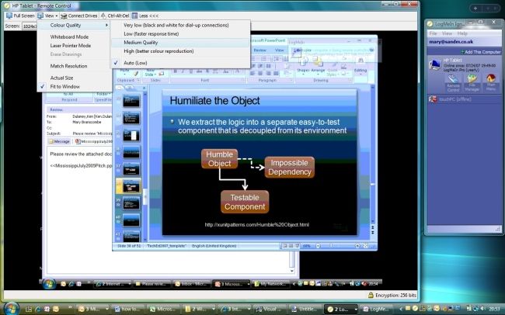505x315 pixels.
Task: Select the highlighted current slide thumbnail
Action: coord(132,186)
